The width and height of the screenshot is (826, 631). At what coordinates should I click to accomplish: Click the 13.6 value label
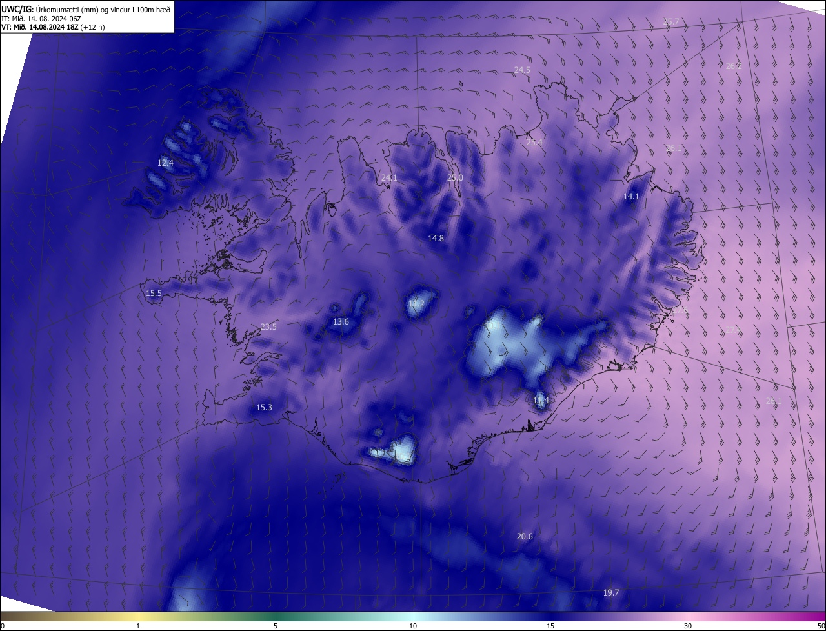point(341,321)
